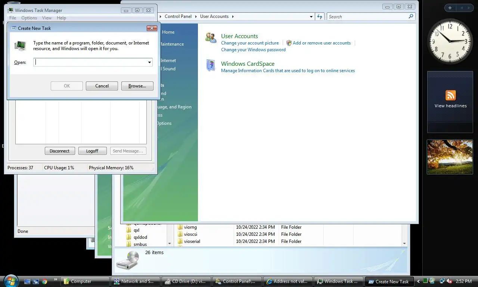The height and width of the screenshot is (287, 478).
Task: Click the qxldod folder icon in tree
Action: (x=129, y=237)
